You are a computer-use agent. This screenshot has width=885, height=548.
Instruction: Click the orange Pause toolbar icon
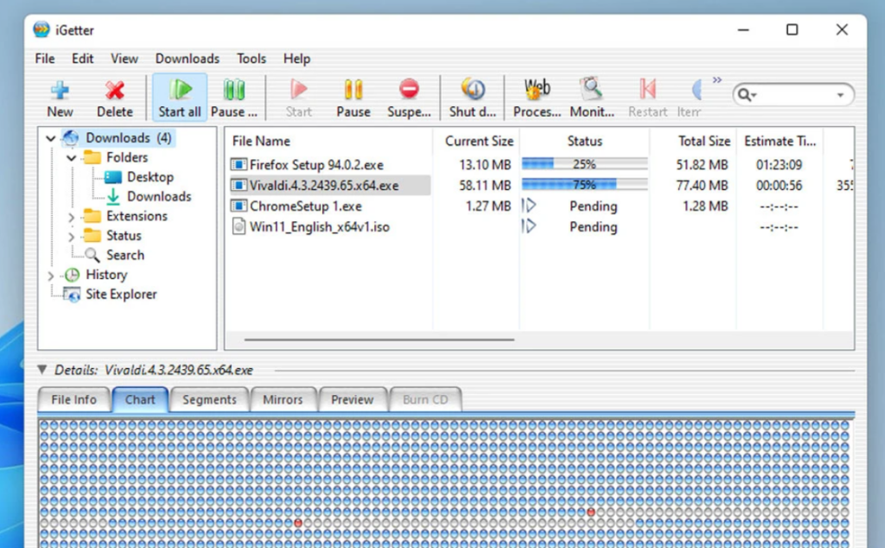[353, 90]
